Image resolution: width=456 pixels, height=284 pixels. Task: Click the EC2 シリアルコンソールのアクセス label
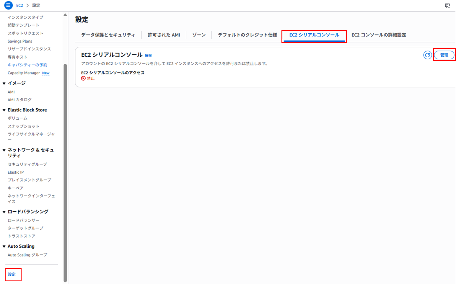113,73
